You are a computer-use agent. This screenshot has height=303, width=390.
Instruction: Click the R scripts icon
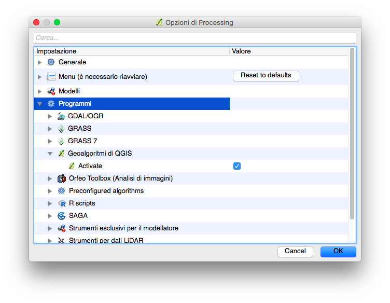(61, 203)
